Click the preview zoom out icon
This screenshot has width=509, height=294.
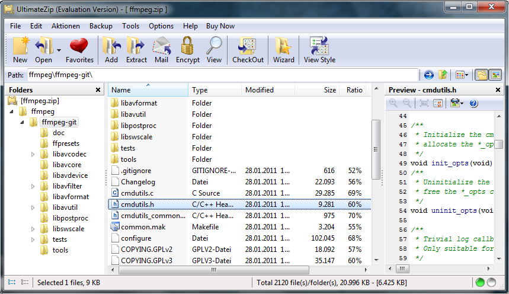[406, 103]
